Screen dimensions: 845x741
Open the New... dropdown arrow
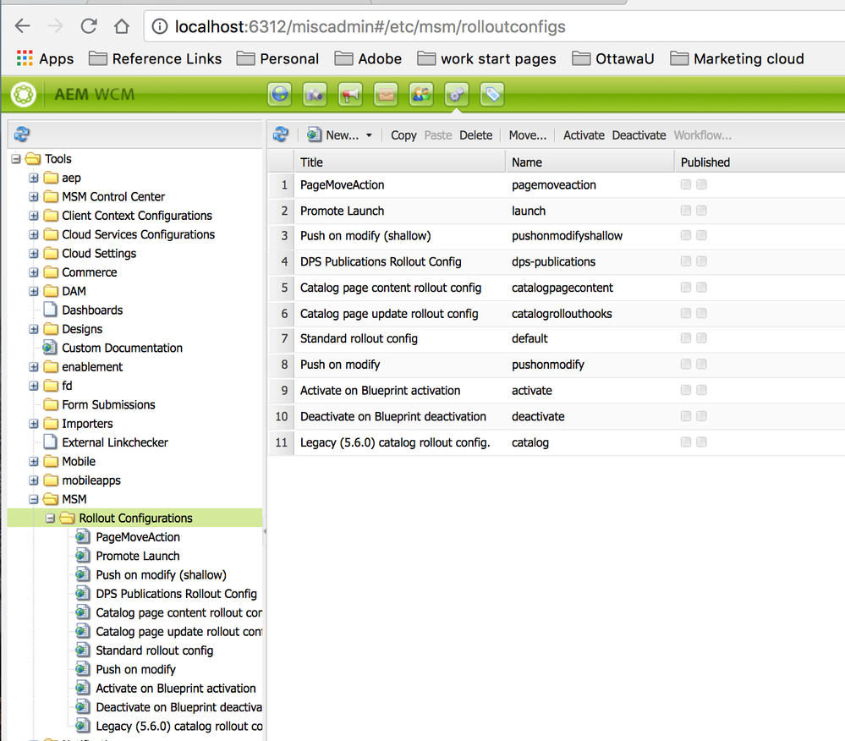[x=369, y=135]
